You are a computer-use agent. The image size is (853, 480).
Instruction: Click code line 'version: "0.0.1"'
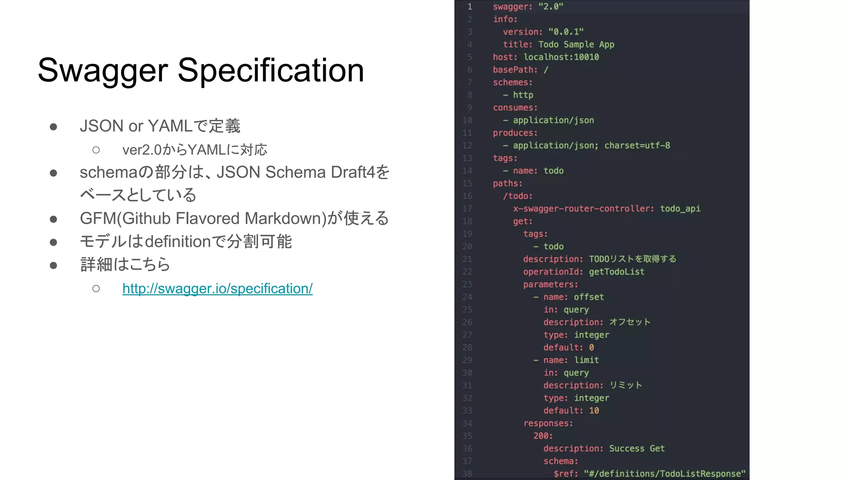(x=543, y=32)
